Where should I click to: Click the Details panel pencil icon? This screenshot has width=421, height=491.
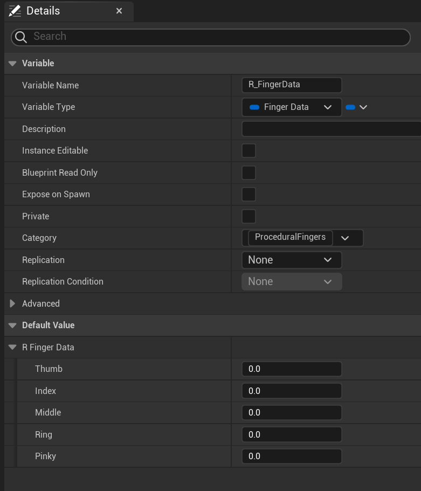click(15, 11)
